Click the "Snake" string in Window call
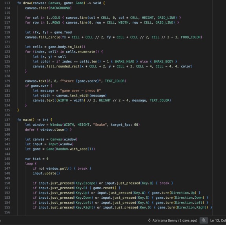The height and width of the screenshot is (225, 226). click(100, 124)
